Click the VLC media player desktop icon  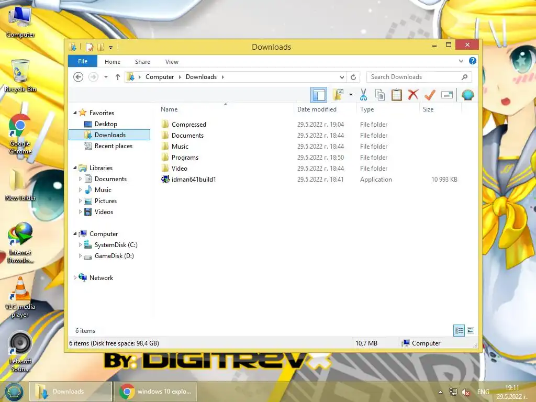click(20, 297)
